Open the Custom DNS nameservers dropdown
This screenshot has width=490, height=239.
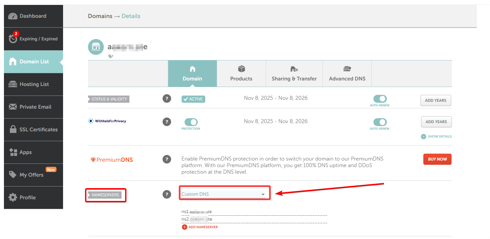click(x=223, y=194)
